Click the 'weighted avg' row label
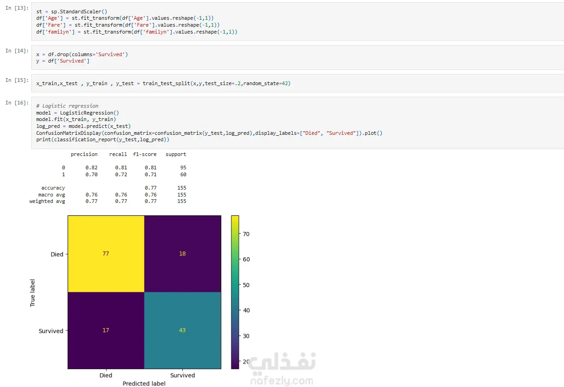564x387 pixels. point(47,201)
